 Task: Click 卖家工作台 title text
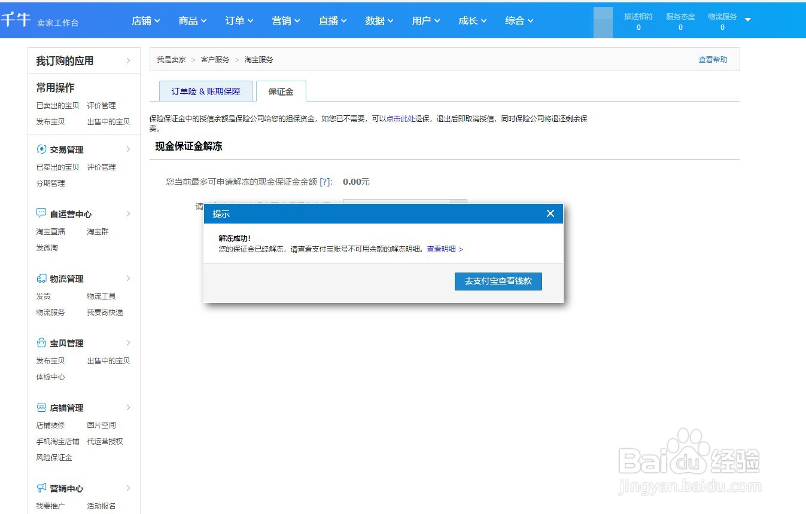[x=57, y=23]
